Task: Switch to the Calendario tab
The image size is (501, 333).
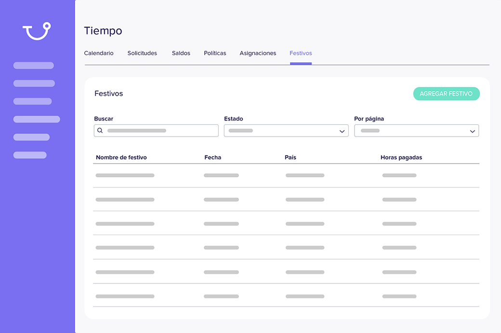Action: (x=99, y=53)
